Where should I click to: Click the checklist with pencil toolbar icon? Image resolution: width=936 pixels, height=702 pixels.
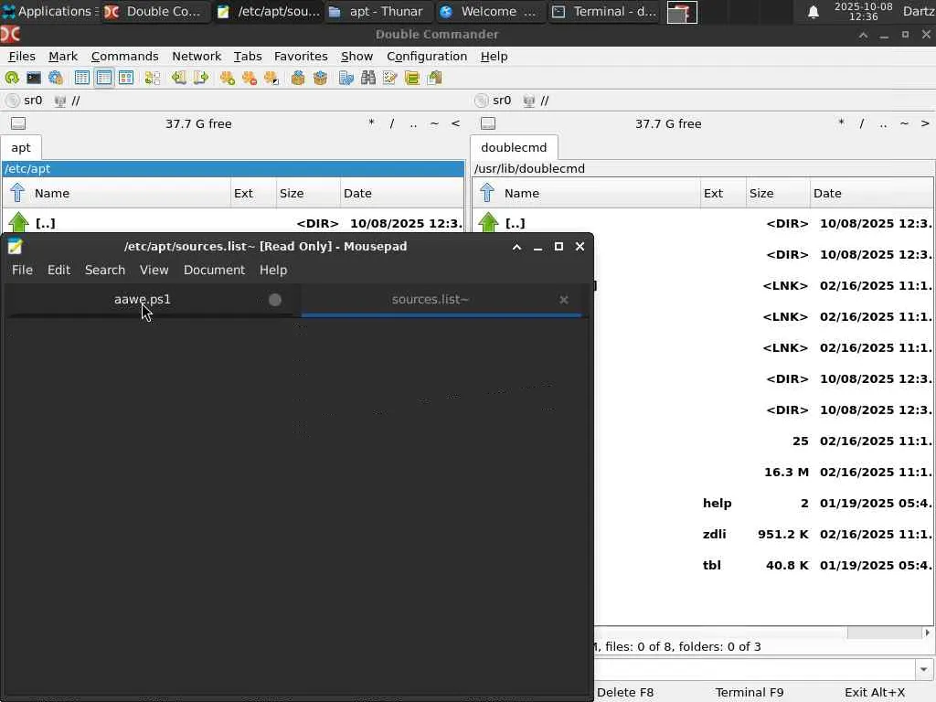(x=390, y=78)
